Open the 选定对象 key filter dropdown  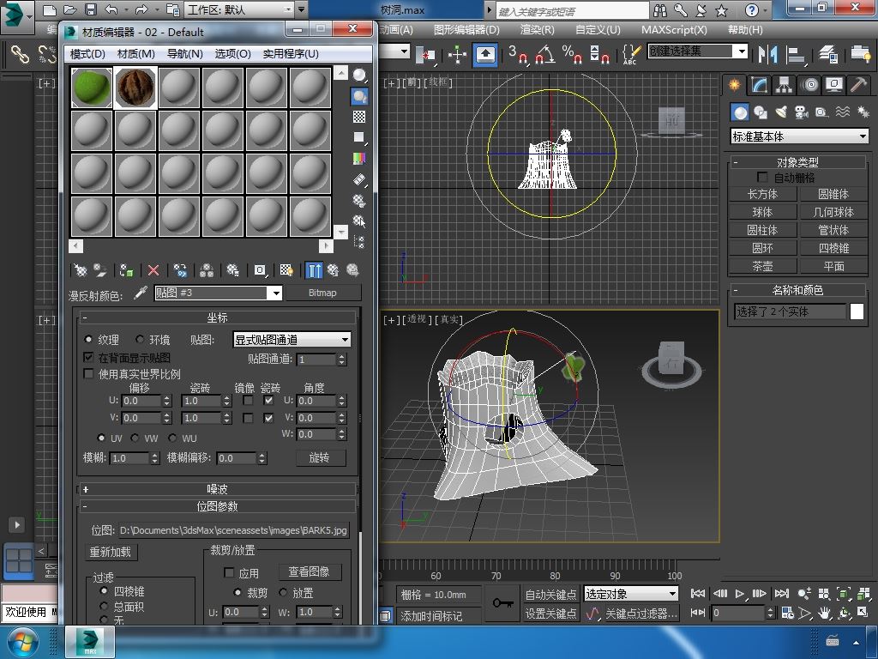[x=631, y=594]
